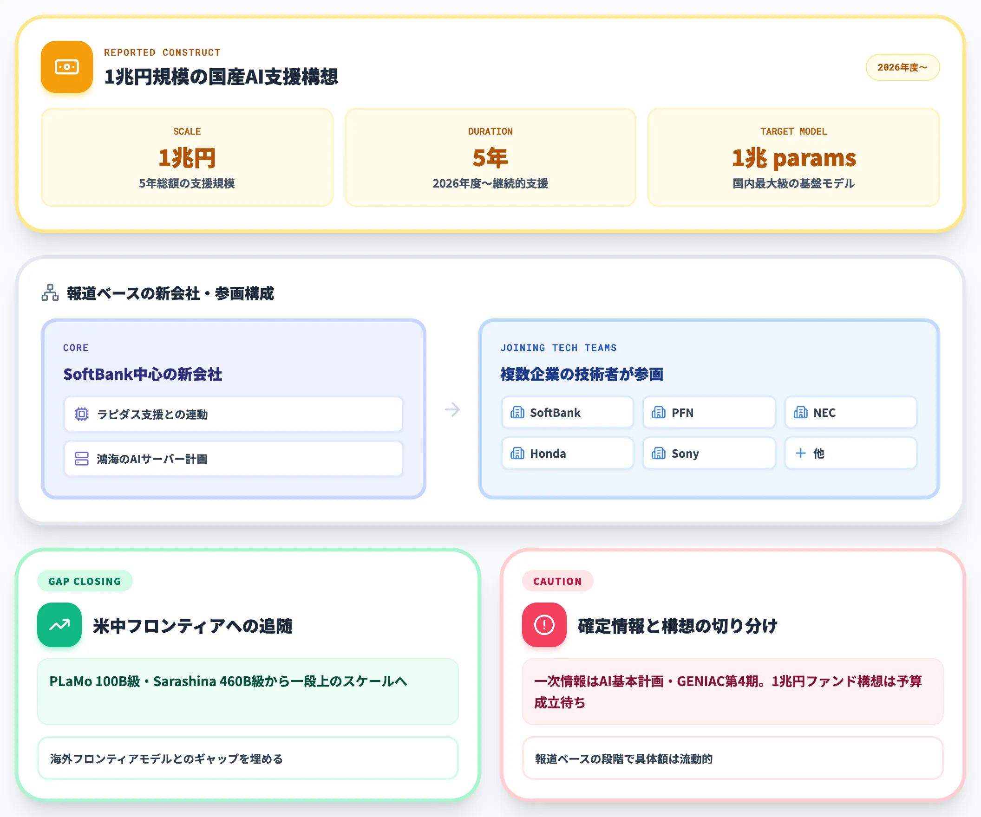Select the 他 chip
Image resolution: width=981 pixels, height=817 pixels.
(850, 453)
